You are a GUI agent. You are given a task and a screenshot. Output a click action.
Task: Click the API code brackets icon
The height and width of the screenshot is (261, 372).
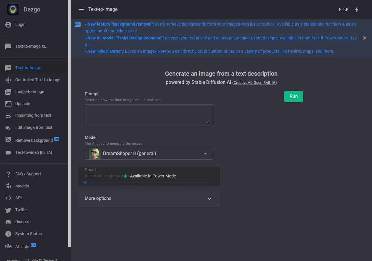click(8, 198)
